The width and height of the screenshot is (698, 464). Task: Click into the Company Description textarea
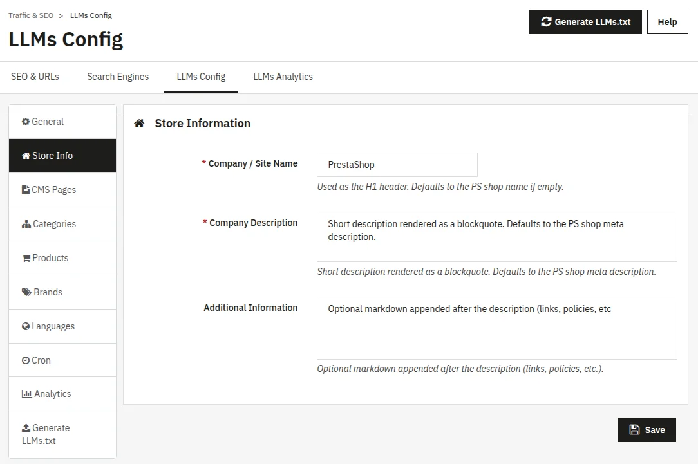coord(497,237)
